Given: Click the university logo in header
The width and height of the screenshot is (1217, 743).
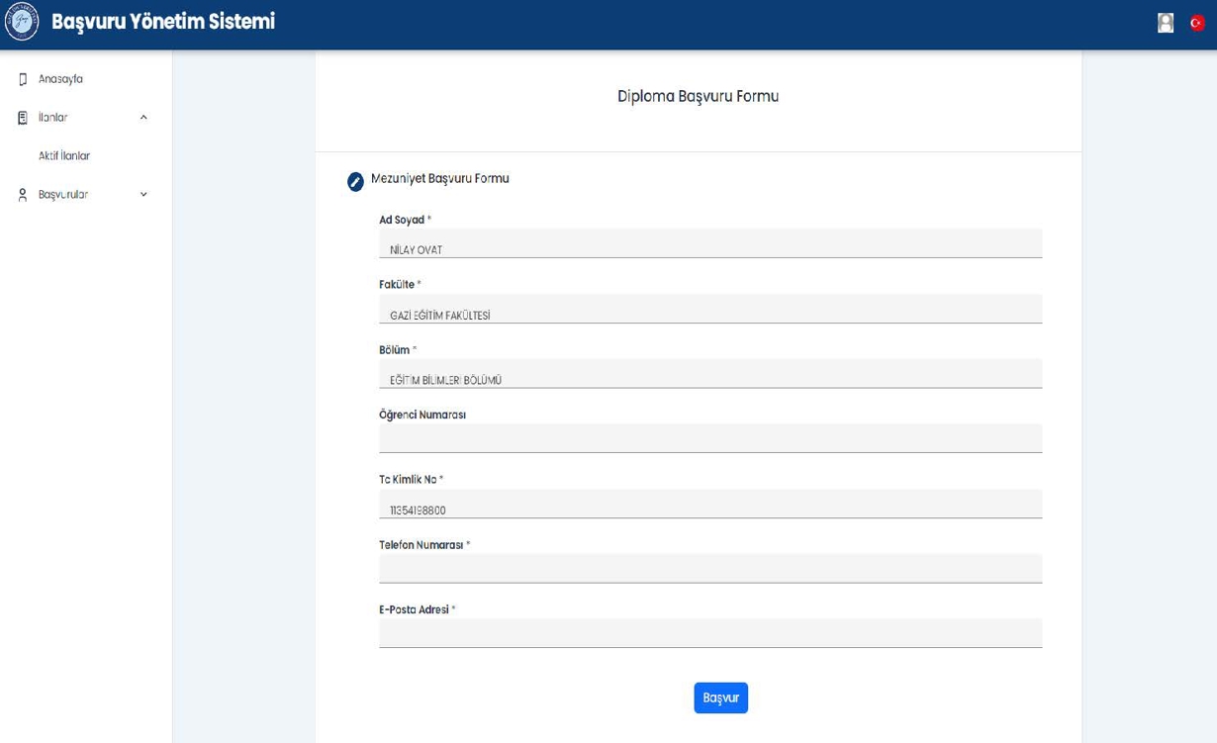Looking at the screenshot, I should click(x=22, y=23).
